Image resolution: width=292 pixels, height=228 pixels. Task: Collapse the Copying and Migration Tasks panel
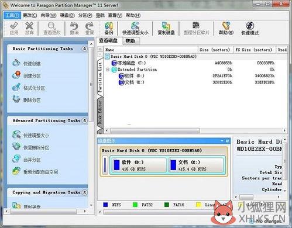[x=84, y=192]
